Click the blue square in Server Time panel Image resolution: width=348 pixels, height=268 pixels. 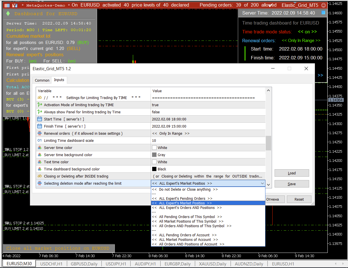coord(323,13)
